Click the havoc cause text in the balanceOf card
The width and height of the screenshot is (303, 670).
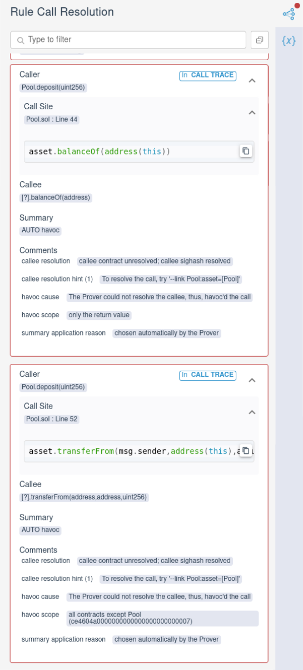point(160,297)
